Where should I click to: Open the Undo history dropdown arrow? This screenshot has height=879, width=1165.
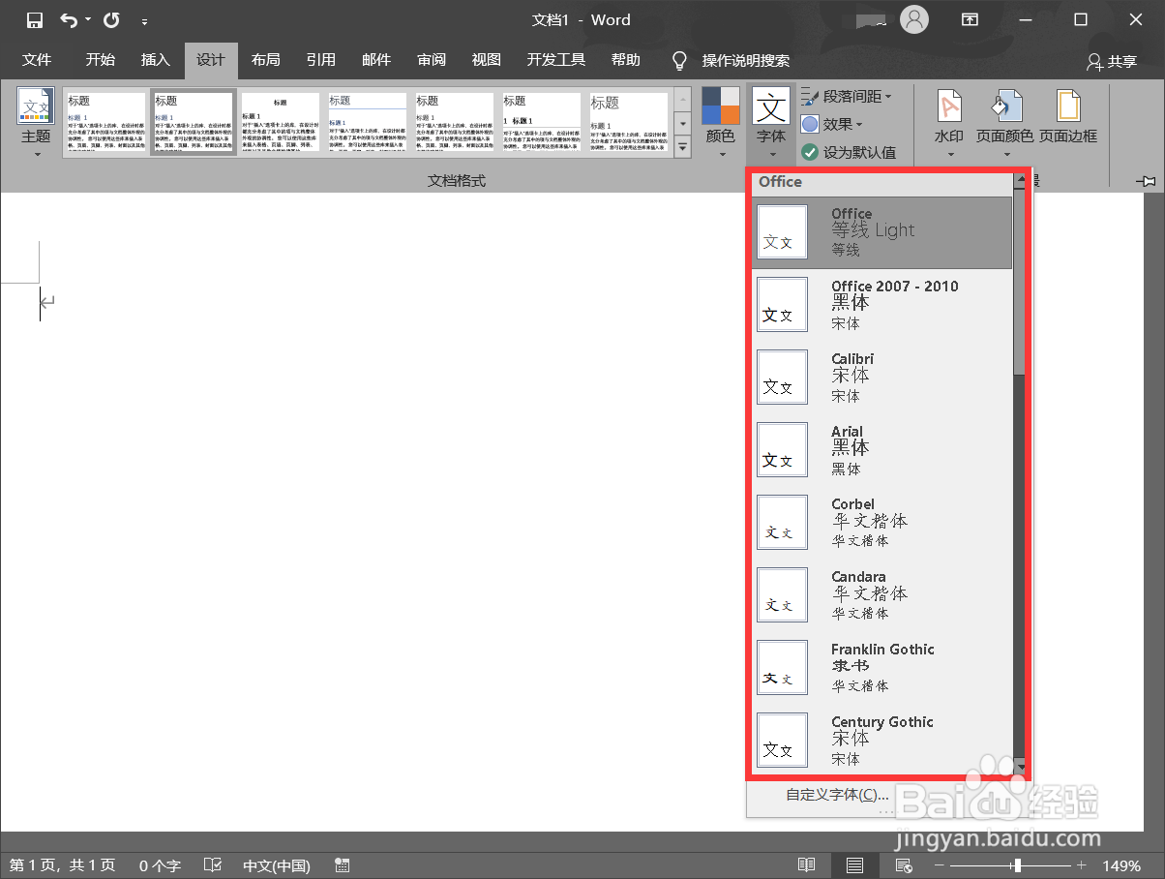coord(88,20)
